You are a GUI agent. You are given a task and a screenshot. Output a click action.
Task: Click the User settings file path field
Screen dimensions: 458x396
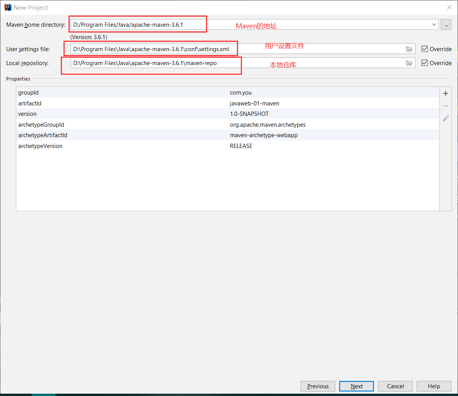click(243, 49)
